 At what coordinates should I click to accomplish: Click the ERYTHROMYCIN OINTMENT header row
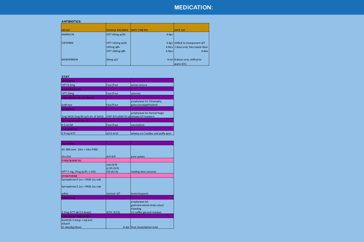117,98
